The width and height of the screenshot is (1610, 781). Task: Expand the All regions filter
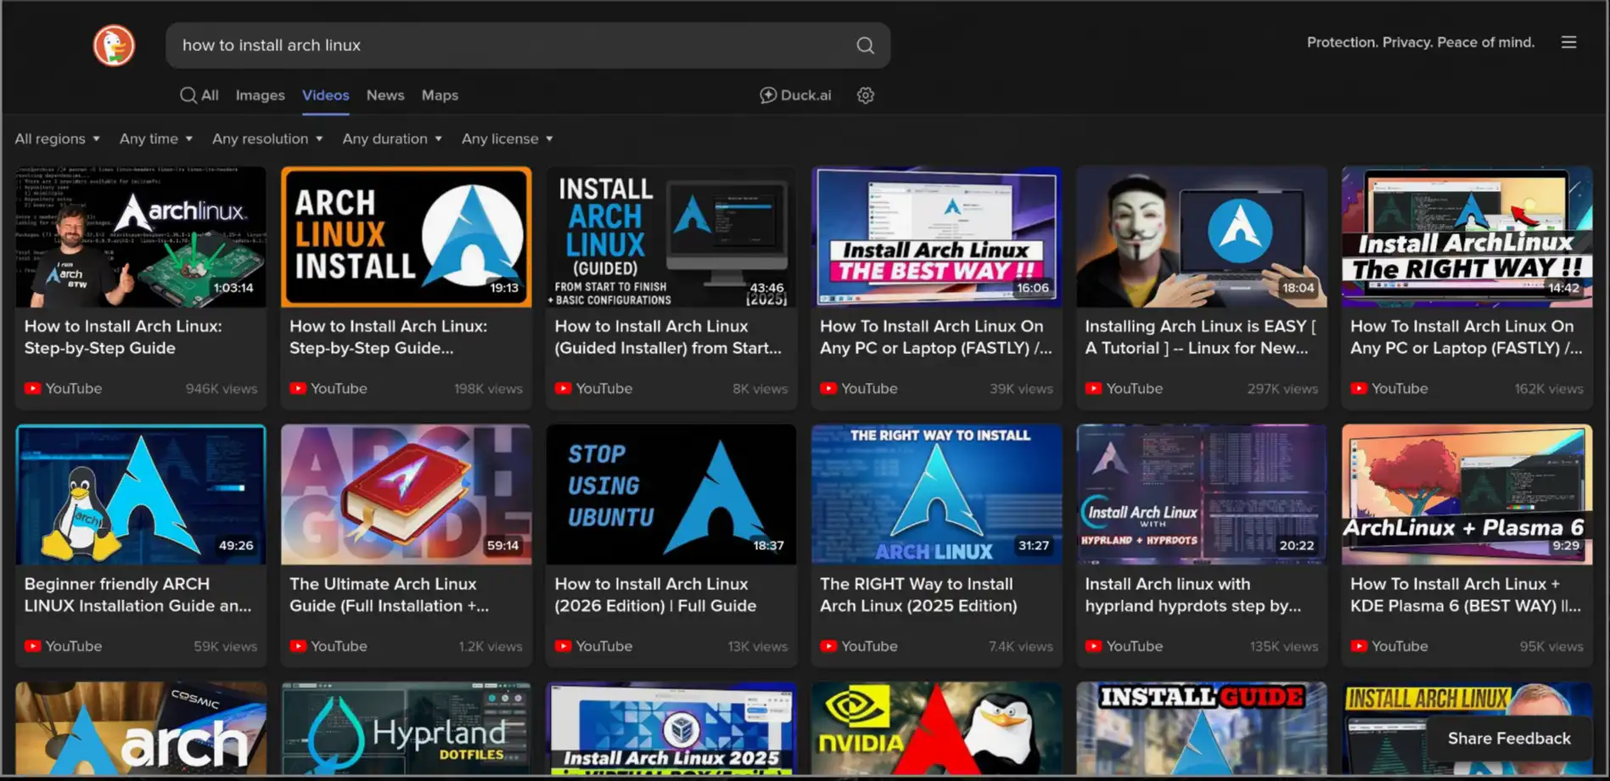(58, 138)
